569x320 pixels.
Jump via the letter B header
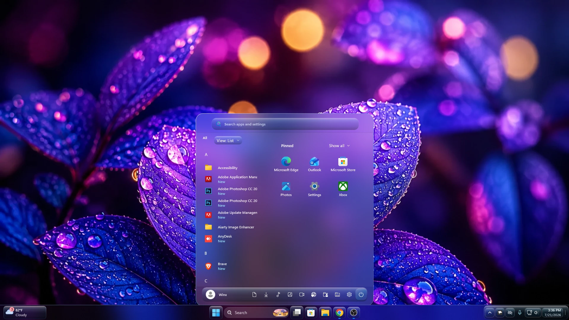pos(206,253)
